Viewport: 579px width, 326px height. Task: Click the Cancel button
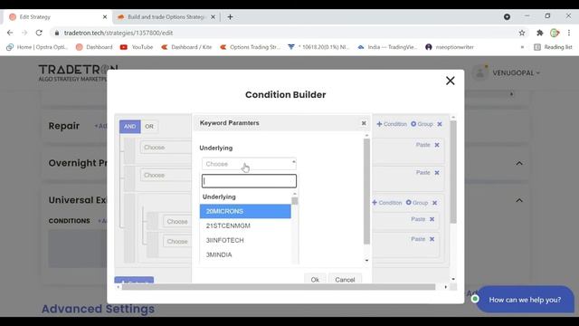(345, 280)
